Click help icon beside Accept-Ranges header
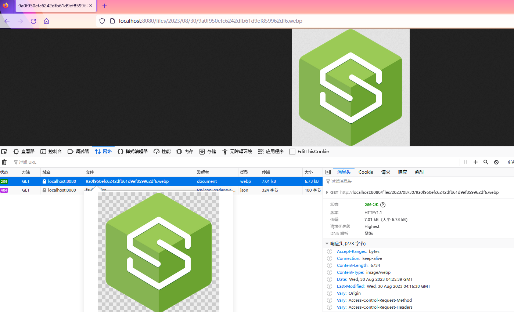The height and width of the screenshot is (312, 514). tap(330, 252)
